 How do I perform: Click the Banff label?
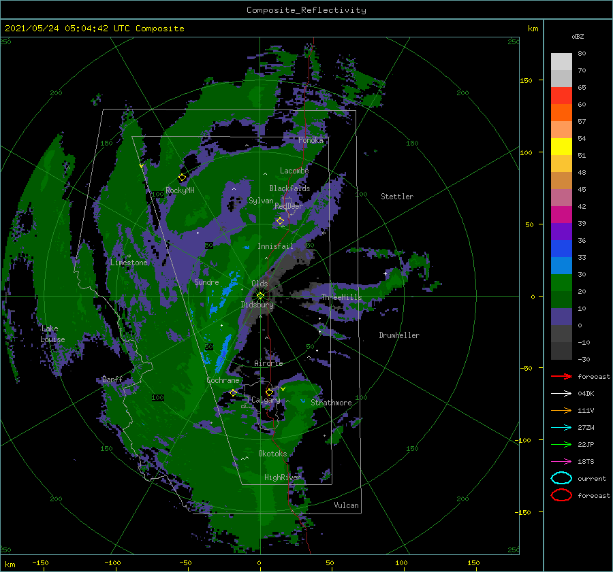pyautogui.click(x=112, y=379)
